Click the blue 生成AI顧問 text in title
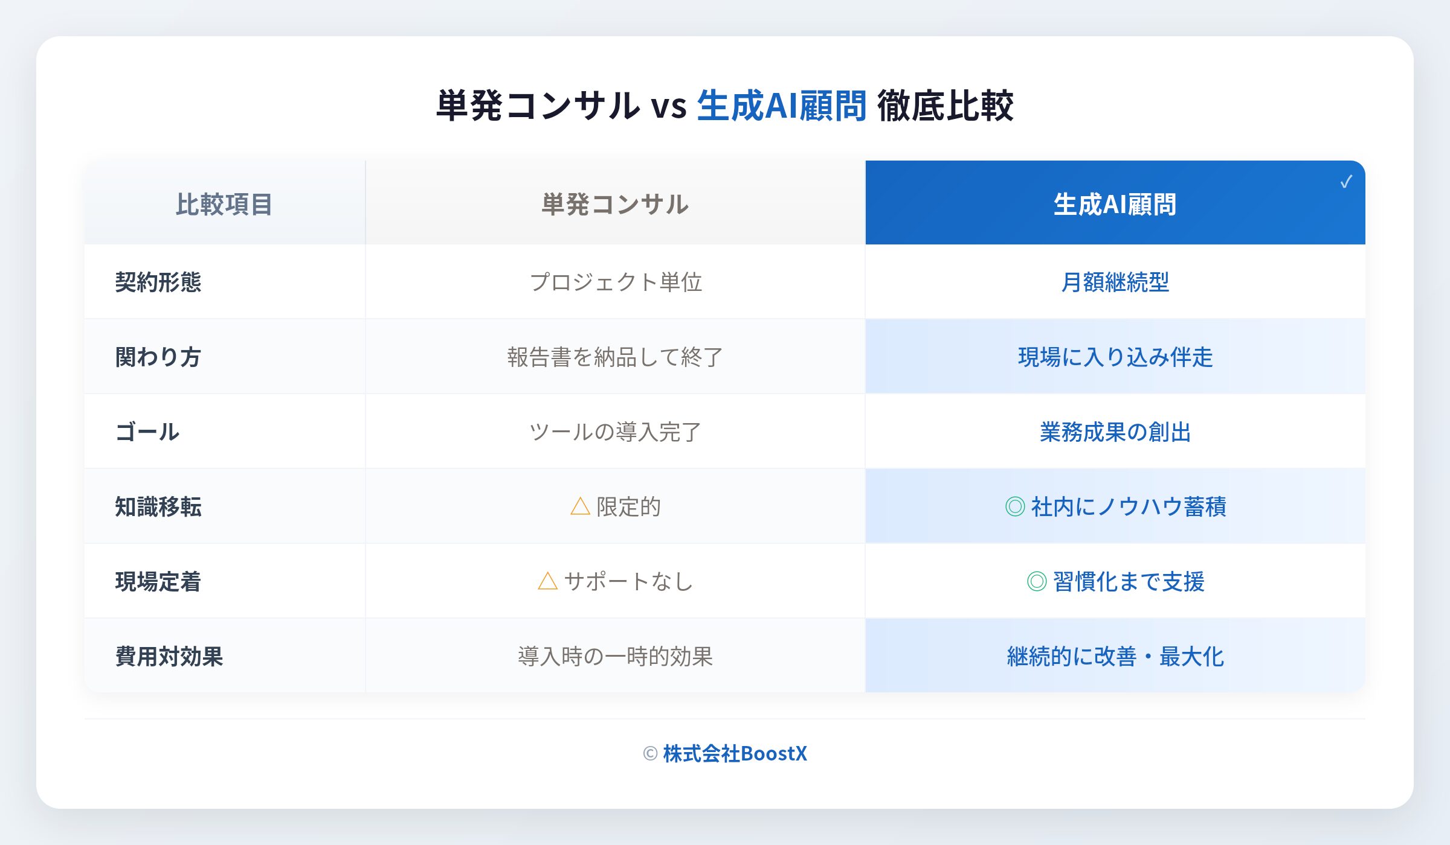The width and height of the screenshot is (1450, 845). coord(782,106)
